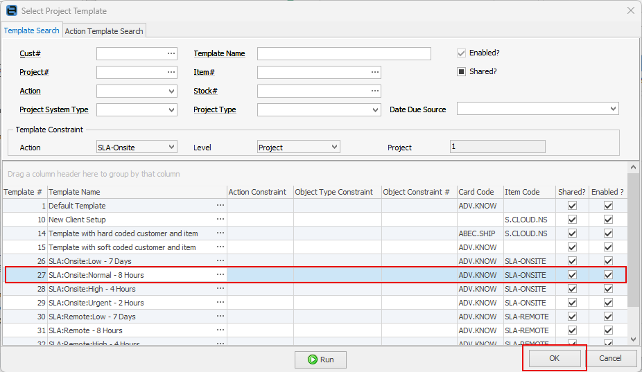This screenshot has width=642, height=372.
Task: Toggle the Enabled? filter checkbox
Action: tap(462, 53)
